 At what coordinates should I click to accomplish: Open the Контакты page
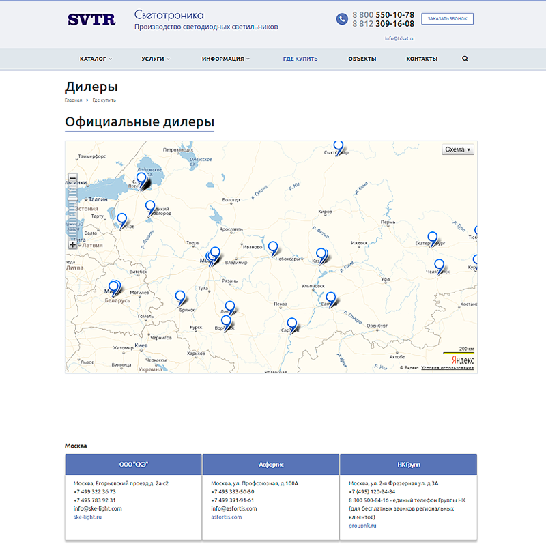[422, 59]
